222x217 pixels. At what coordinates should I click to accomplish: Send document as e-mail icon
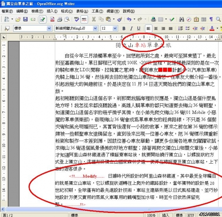33,19
